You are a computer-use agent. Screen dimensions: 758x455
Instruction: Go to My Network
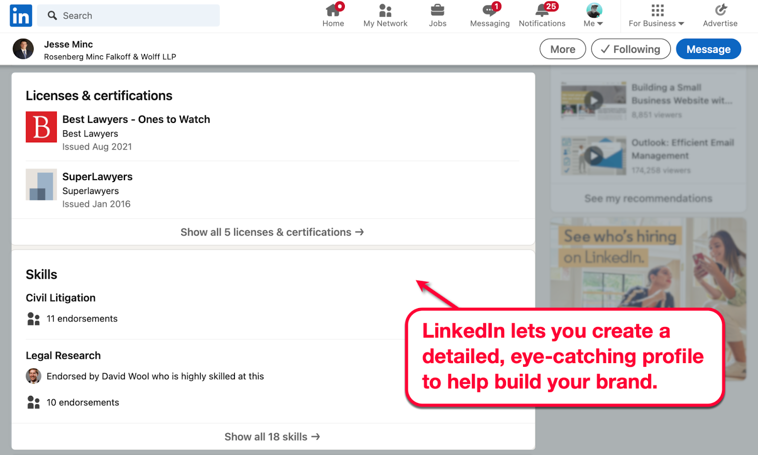pos(385,16)
